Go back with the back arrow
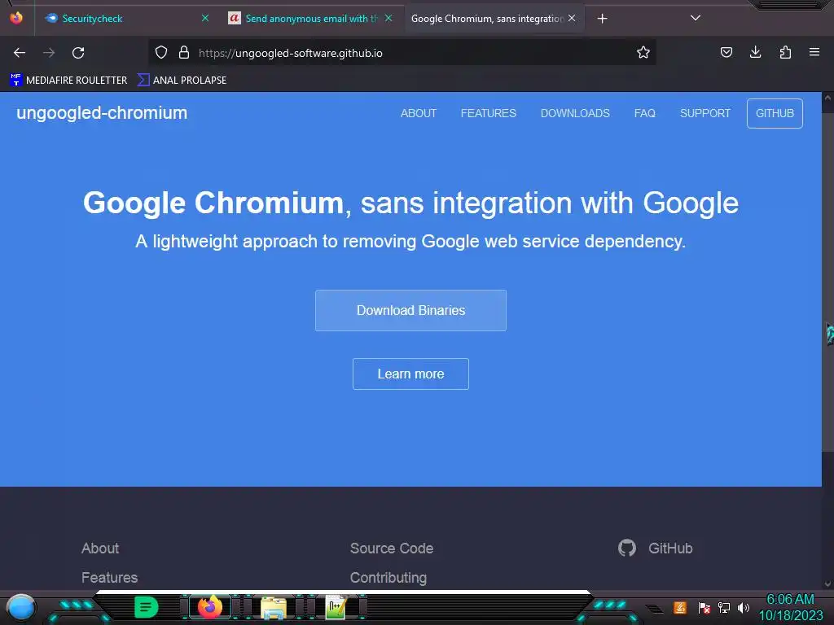 (20, 53)
